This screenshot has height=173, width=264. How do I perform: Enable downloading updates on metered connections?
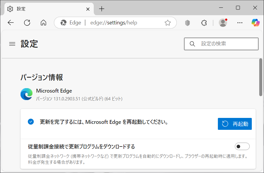(242, 146)
